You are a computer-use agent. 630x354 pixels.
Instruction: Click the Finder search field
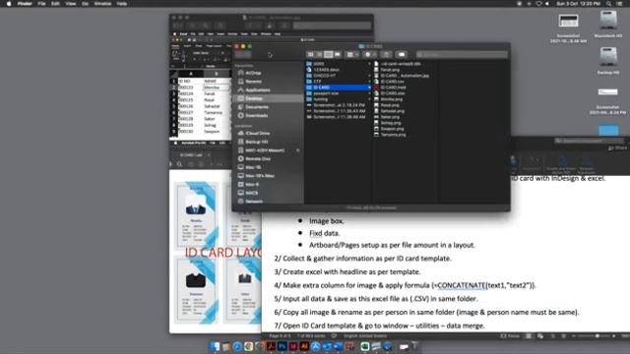tap(462, 55)
